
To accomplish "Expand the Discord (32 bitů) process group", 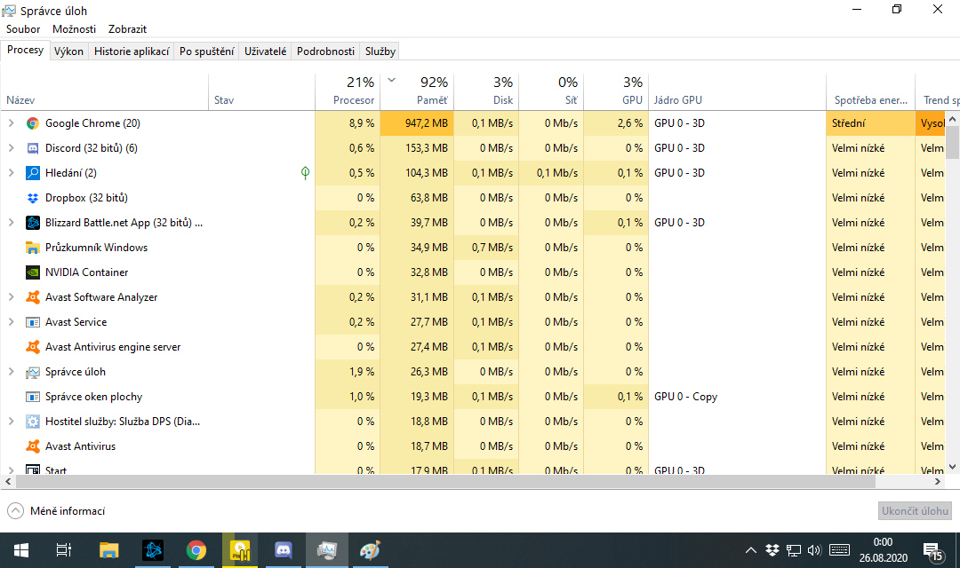I will pyautogui.click(x=11, y=148).
